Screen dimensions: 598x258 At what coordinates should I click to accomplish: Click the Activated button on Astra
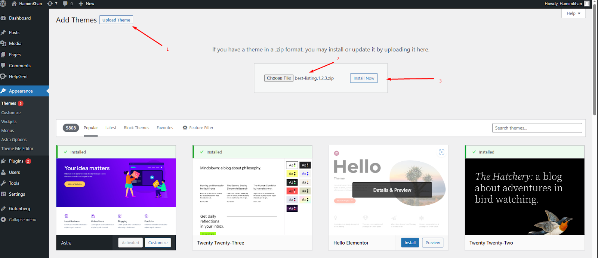130,243
